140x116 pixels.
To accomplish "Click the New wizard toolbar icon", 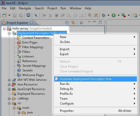I will [4, 15].
